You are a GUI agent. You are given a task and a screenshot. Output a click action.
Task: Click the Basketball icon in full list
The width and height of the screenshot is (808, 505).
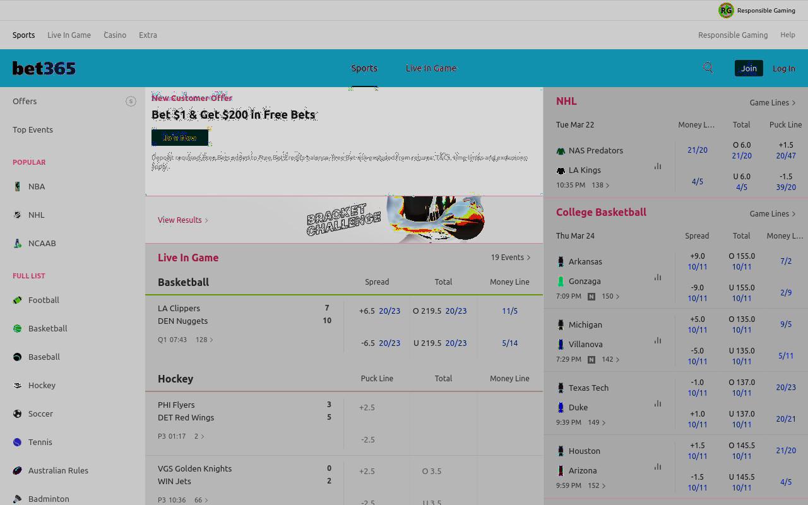(18, 328)
